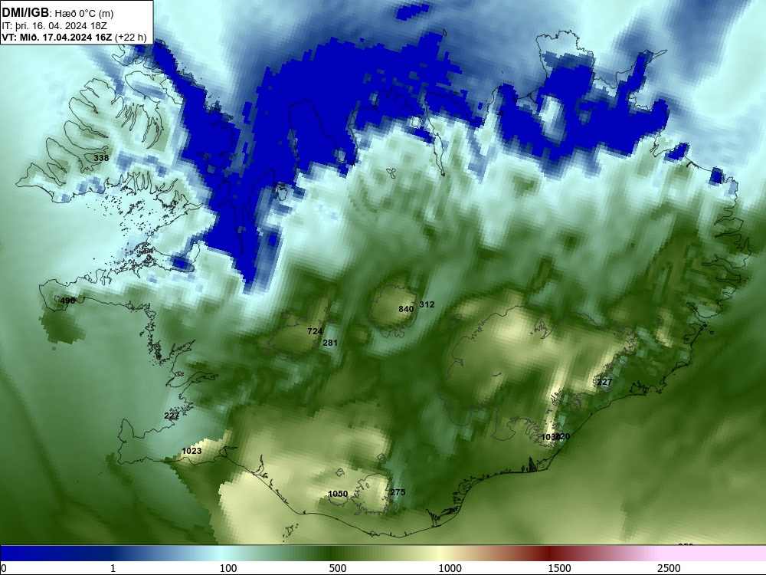Click the 281 value beside the glacier

(329, 343)
